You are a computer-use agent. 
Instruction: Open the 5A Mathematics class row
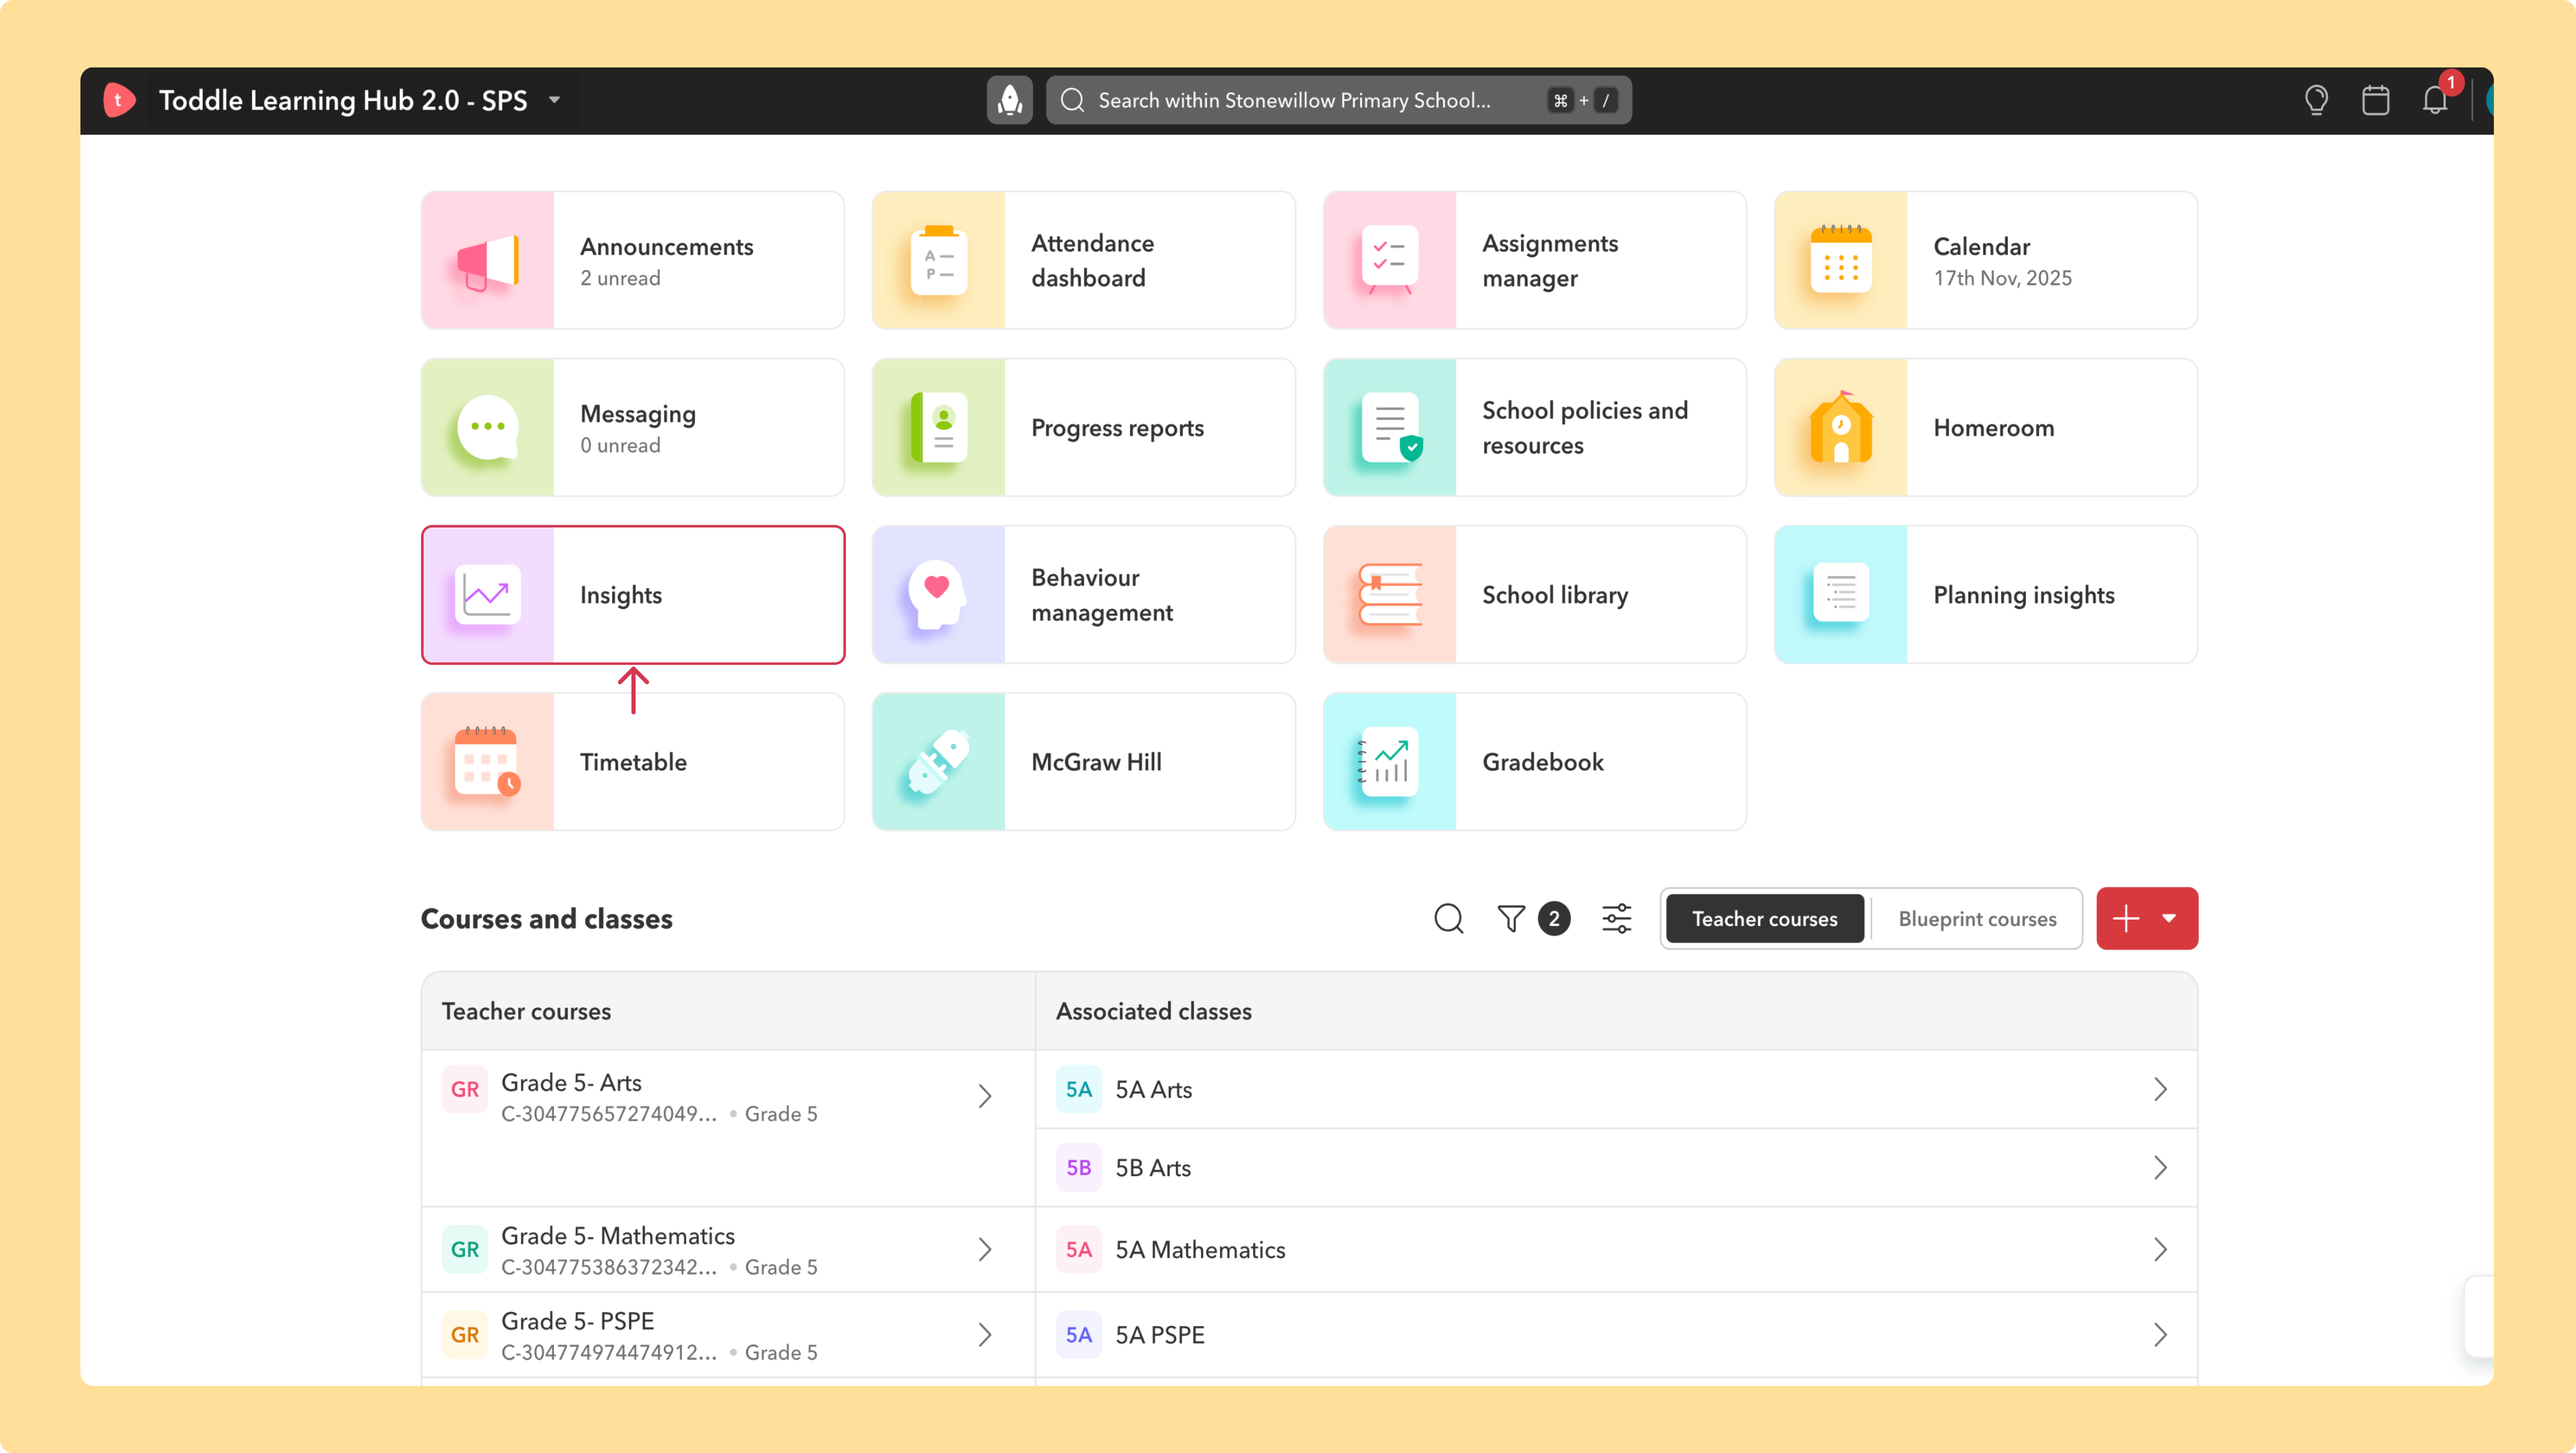pyautogui.click(x=1616, y=1250)
